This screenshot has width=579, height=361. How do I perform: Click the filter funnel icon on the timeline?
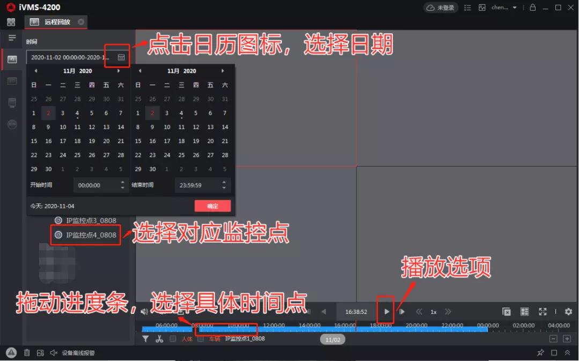coord(145,339)
